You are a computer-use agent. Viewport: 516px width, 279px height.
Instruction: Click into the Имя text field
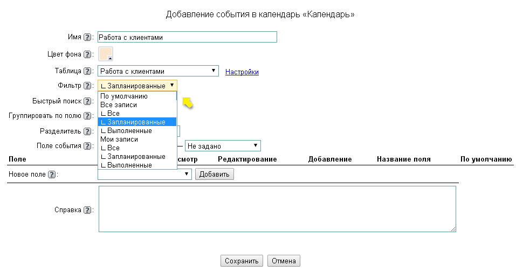pos(187,37)
